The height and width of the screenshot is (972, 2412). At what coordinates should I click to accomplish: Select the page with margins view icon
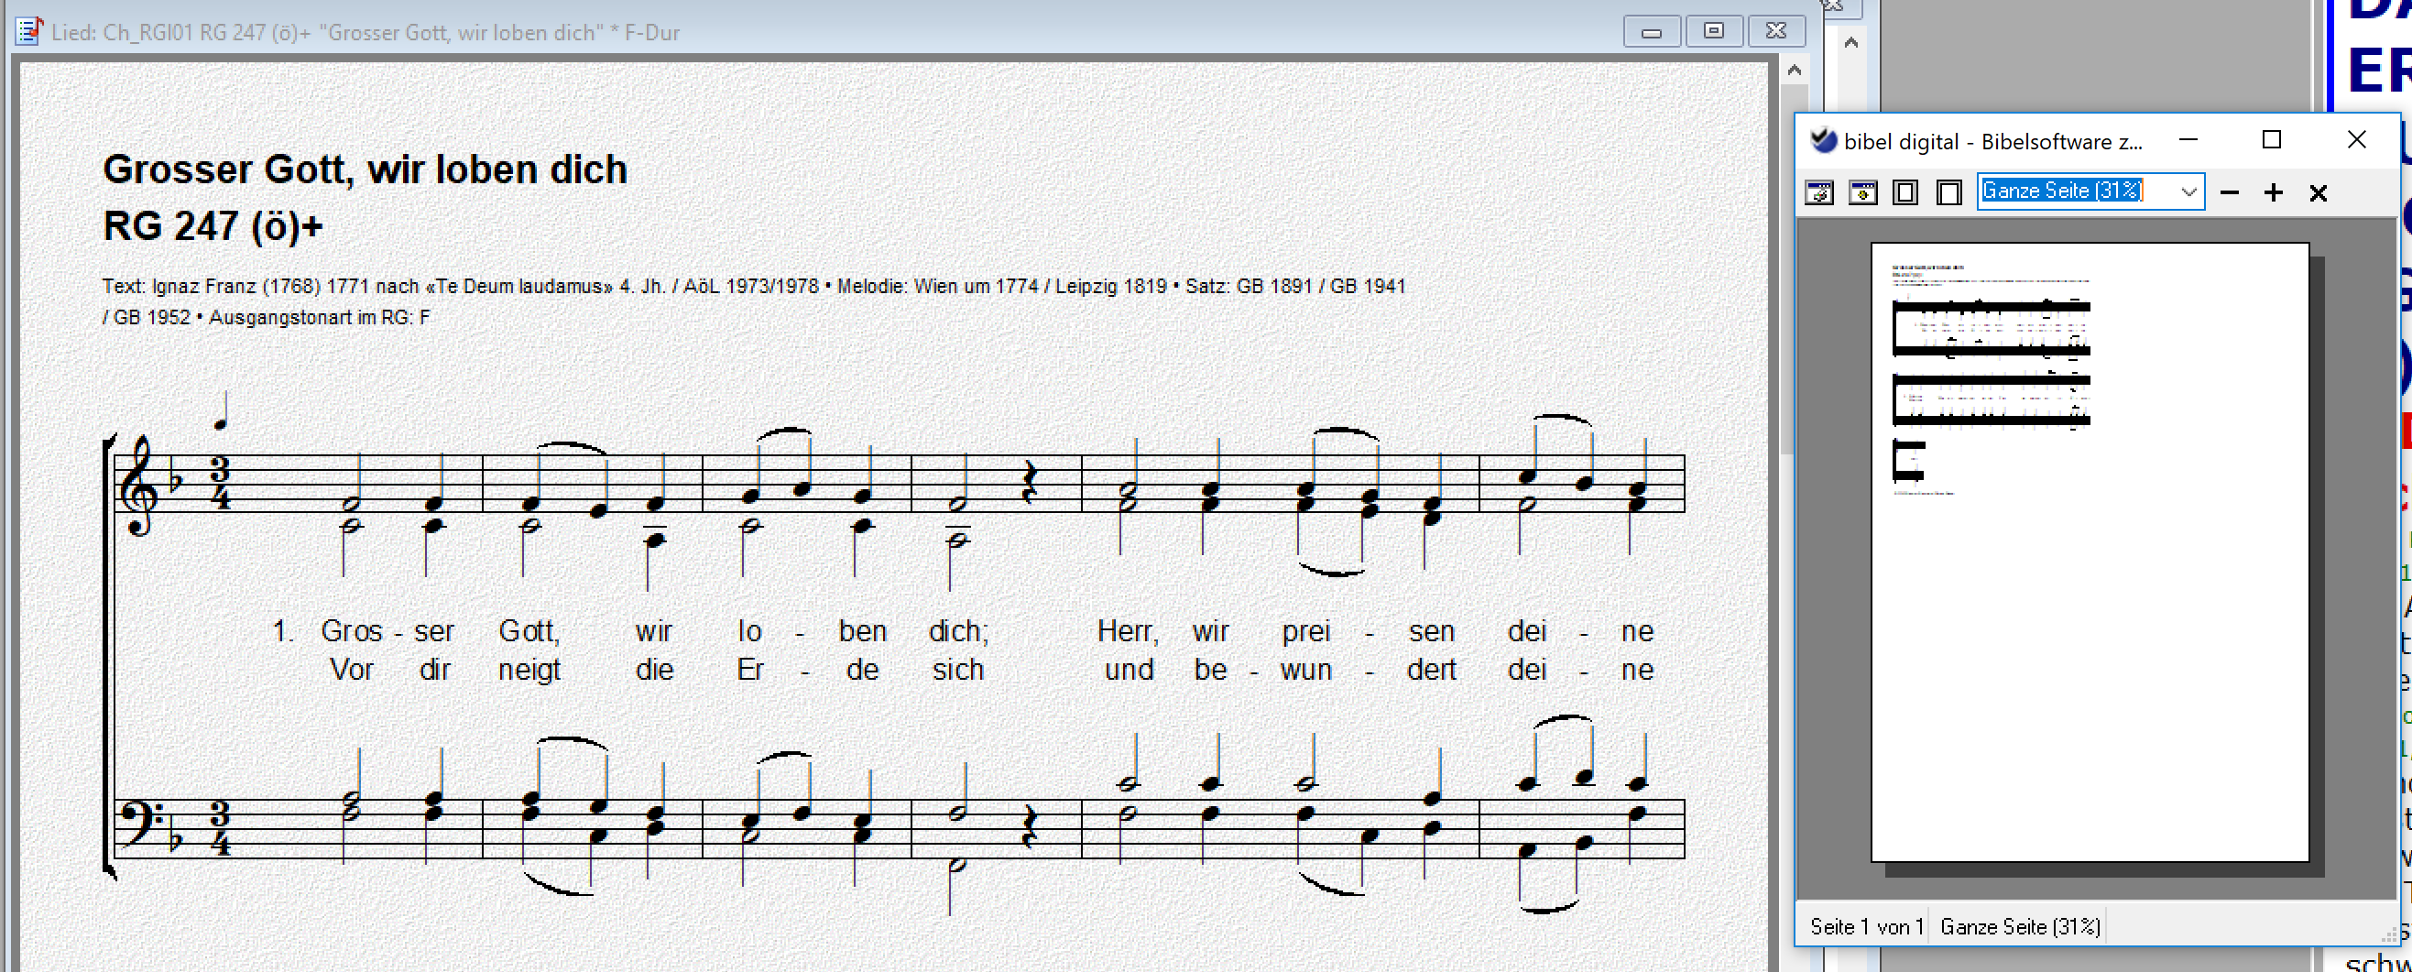[1905, 193]
